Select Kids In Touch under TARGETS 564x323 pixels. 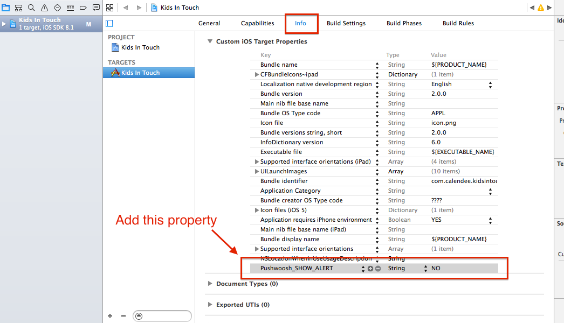pyautogui.click(x=149, y=73)
